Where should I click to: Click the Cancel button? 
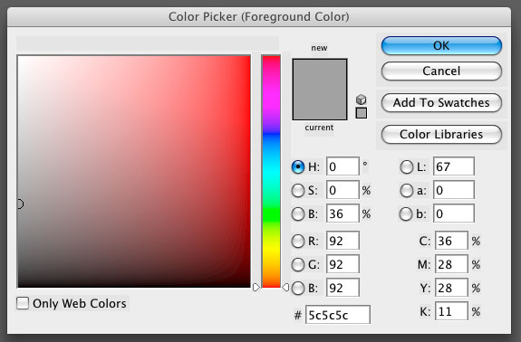[441, 71]
